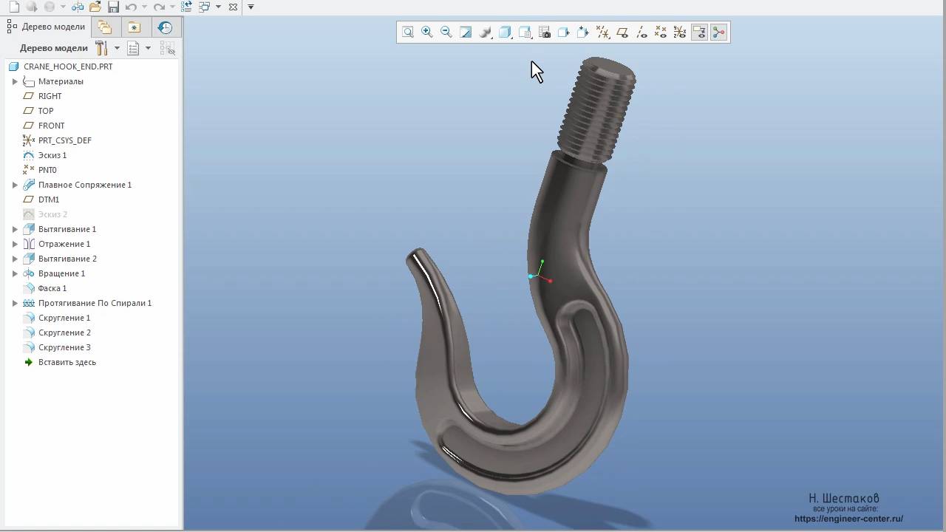Toggle datum axis display
Screen dimensions: 946x532
click(x=642, y=32)
